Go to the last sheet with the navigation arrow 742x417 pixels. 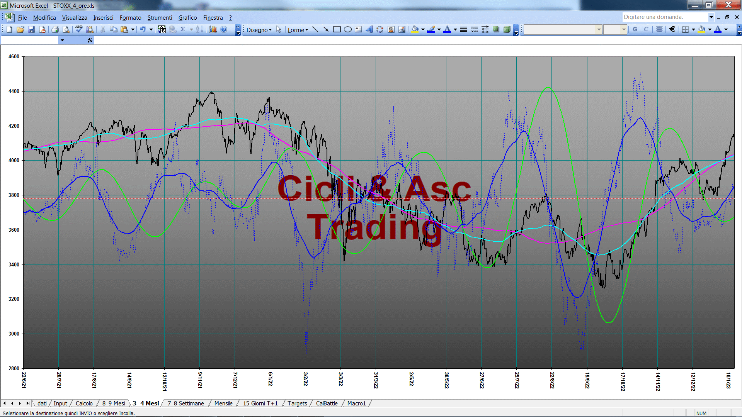(x=28, y=403)
